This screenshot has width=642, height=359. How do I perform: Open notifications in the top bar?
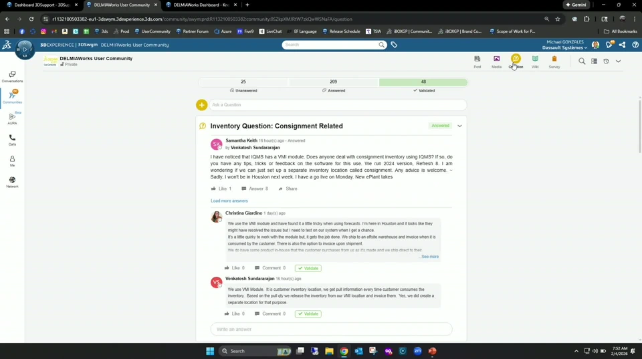[609, 45]
